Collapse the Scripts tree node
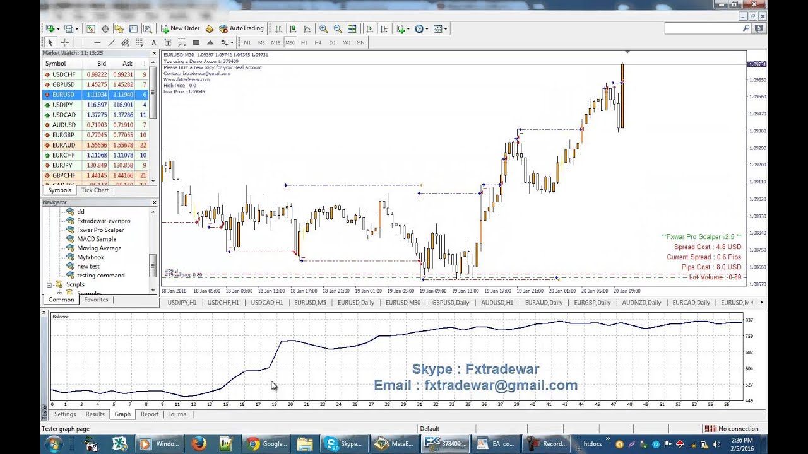The height and width of the screenshot is (454, 808). pyautogui.click(x=49, y=285)
